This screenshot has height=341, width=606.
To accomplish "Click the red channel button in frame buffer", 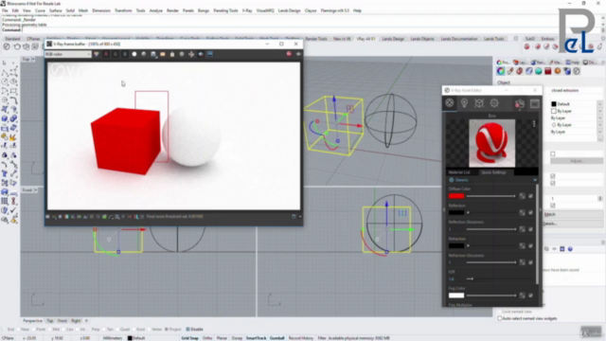I will click(106, 54).
